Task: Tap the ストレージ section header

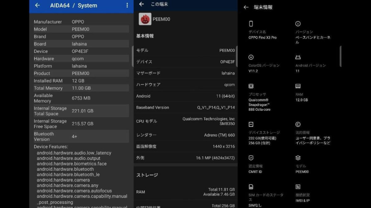Action: tap(147, 175)
